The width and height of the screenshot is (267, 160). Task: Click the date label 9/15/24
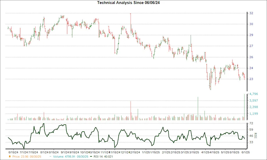click(x=74, y=152)
